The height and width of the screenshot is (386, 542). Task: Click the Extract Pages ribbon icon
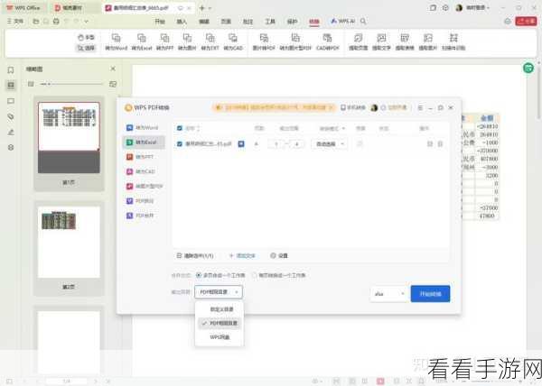click(358, 41)
